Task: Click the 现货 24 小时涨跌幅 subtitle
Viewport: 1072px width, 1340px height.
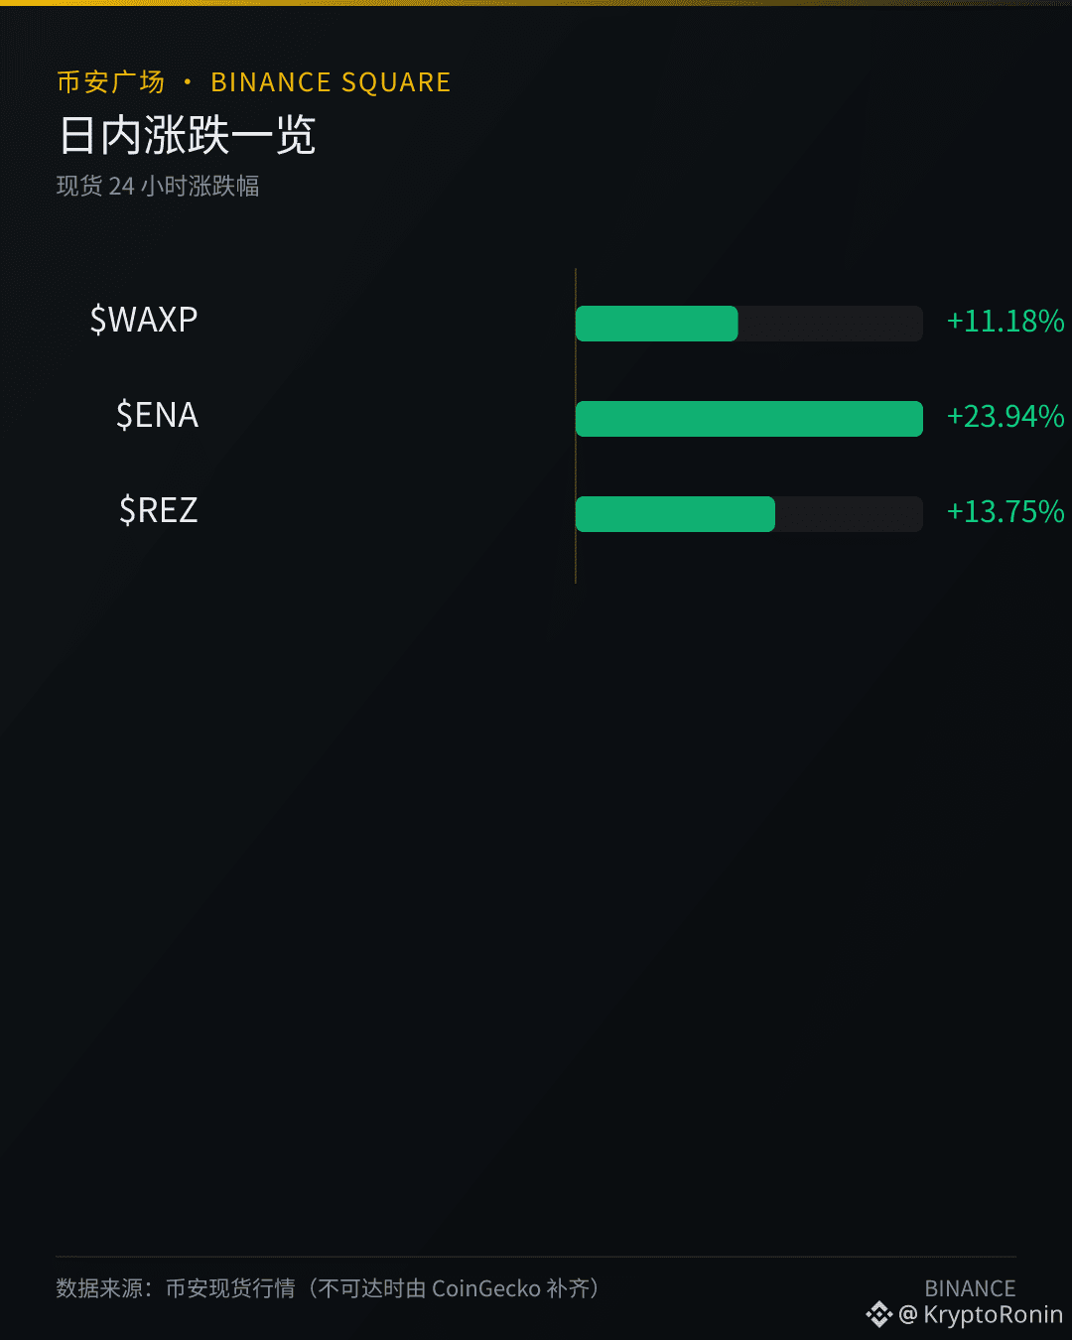Action: click(x=158, y=187)
